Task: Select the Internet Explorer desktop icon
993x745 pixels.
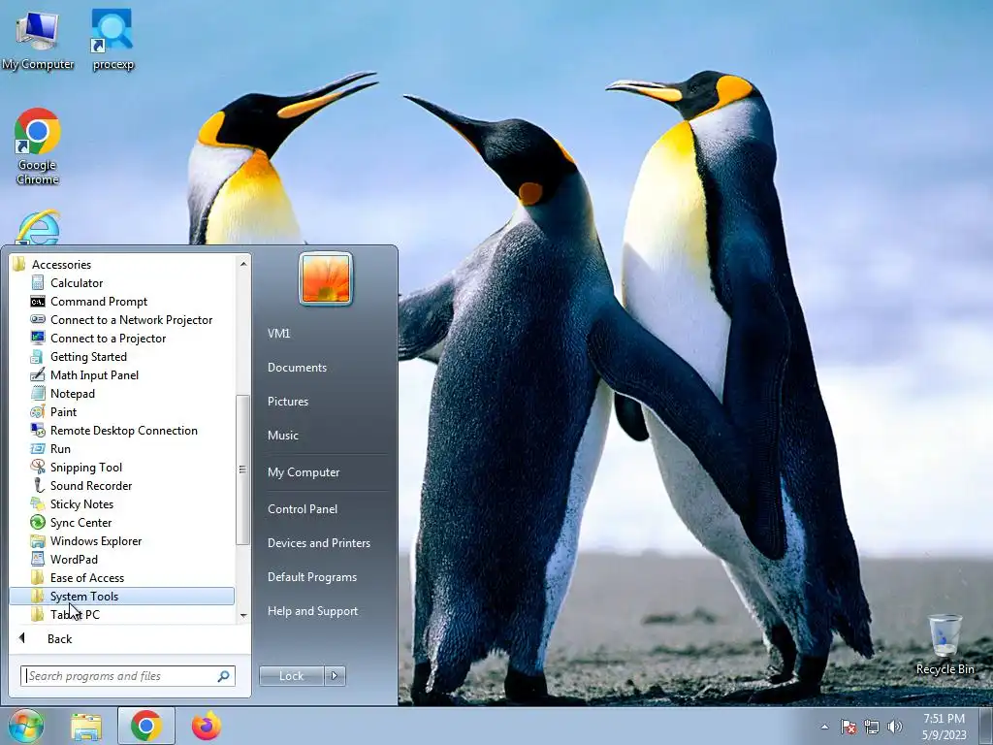Action: [x=38, y=227]
